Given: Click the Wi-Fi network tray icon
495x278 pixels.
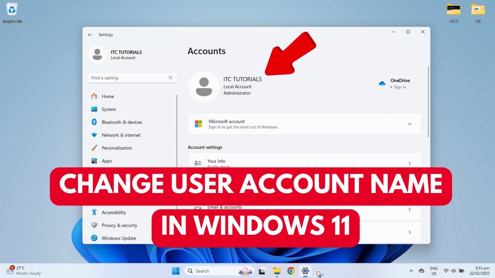Looking at the screenshot, I should coord(446,271).
